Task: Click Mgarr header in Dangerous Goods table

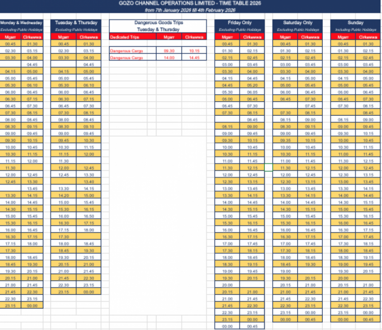Action: pyautogui.click(x=169, y=36)
